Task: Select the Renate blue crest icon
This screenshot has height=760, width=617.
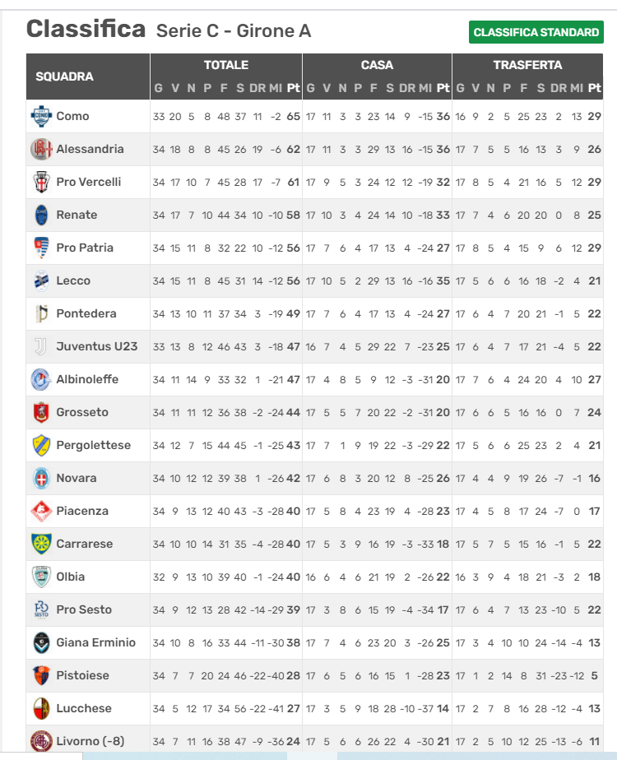Action: 41,215
